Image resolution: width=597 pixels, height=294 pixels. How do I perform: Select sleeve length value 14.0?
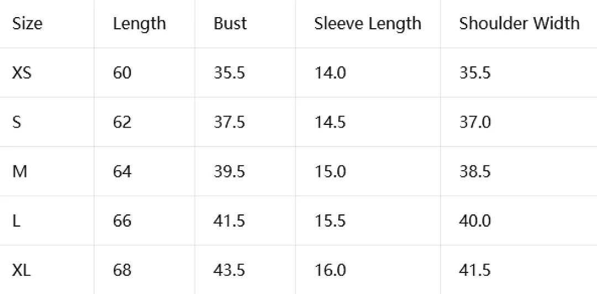click(330, 72)
